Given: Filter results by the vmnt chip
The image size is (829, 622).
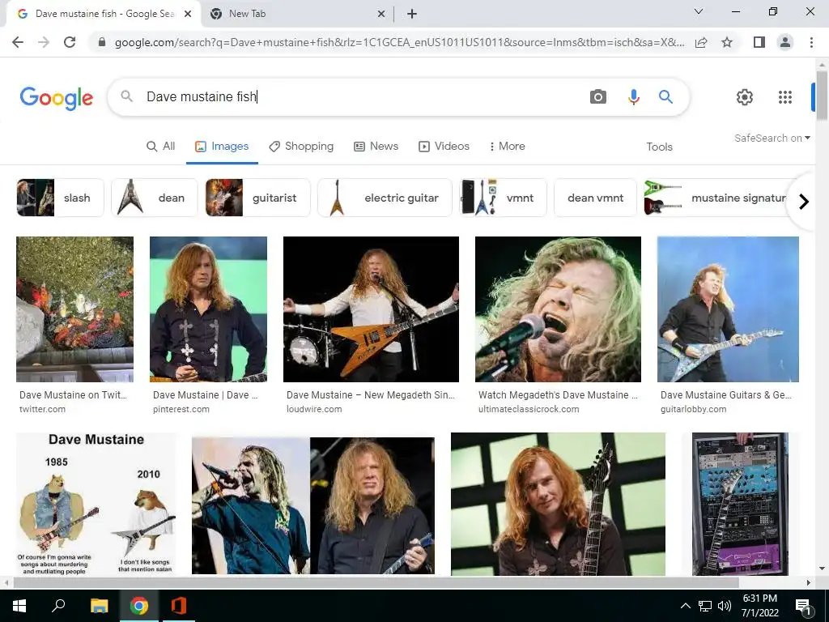Looking at the screenshot, I should click(503, 198).
